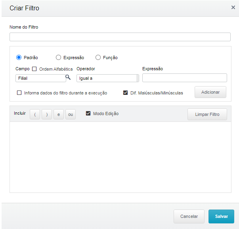Insert an opening parenthesis
The width and height of the screenshot is (239, 229).
coord(35,114)
